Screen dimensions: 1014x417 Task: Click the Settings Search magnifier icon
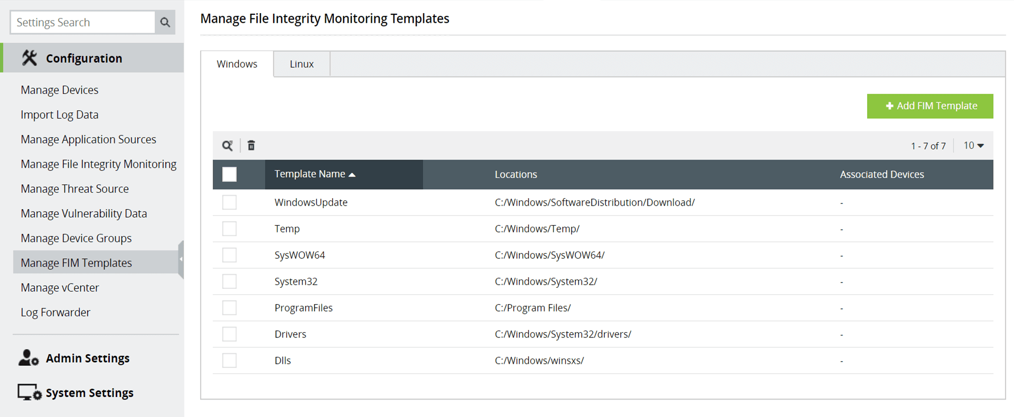pyautogui.click(x=165, y=22)
